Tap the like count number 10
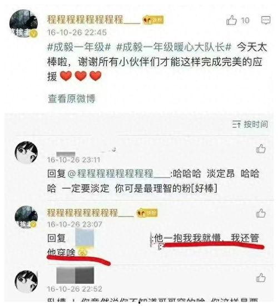 [x=245, y=21]
